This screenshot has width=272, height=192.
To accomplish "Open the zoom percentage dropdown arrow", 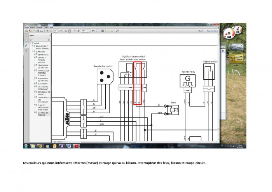I will coord(88,31).
